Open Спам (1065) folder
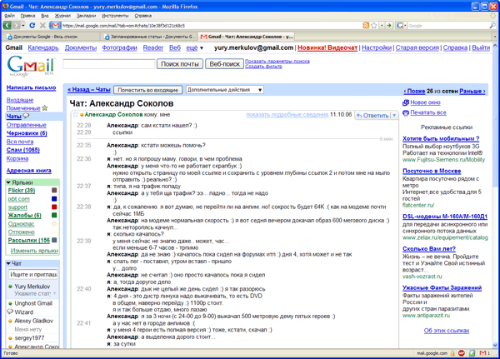Viewport: 500px width, 359px height. tap(23, 150)
